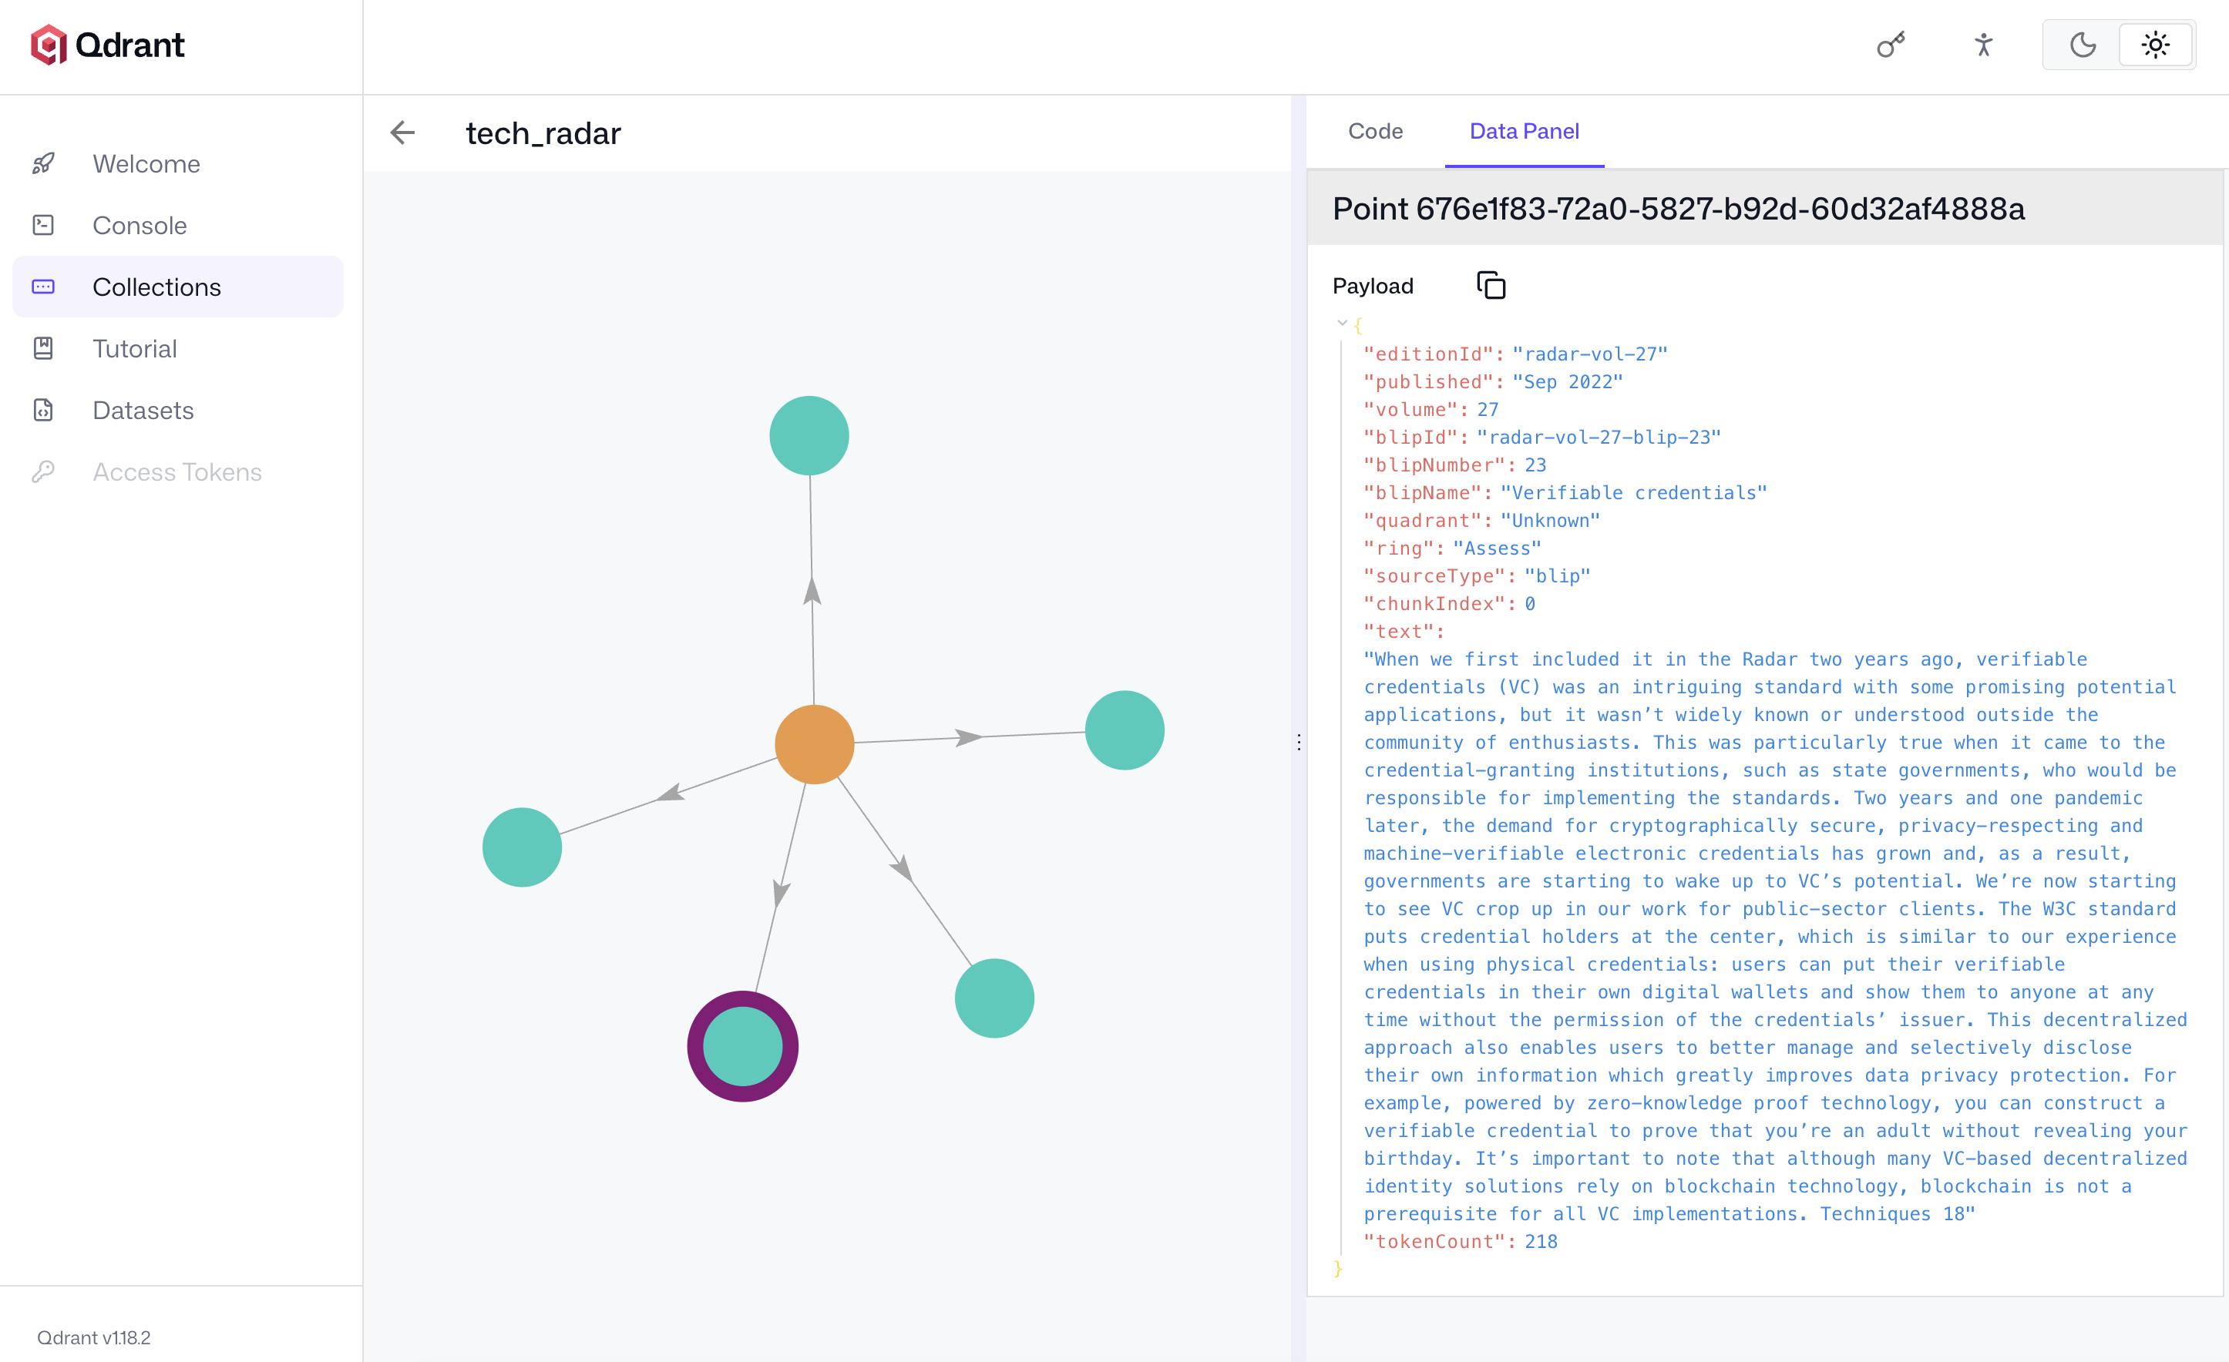Click the terminal icon beside Console
The image size is (2229, 1362).
(x=43, y=225)
